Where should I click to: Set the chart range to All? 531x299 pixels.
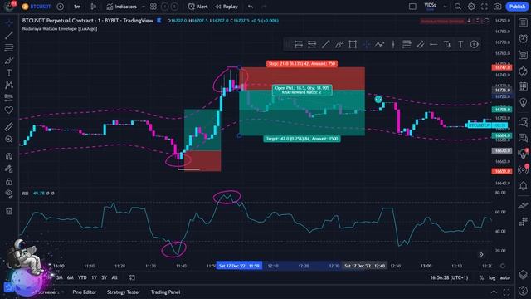pos(114,277)
